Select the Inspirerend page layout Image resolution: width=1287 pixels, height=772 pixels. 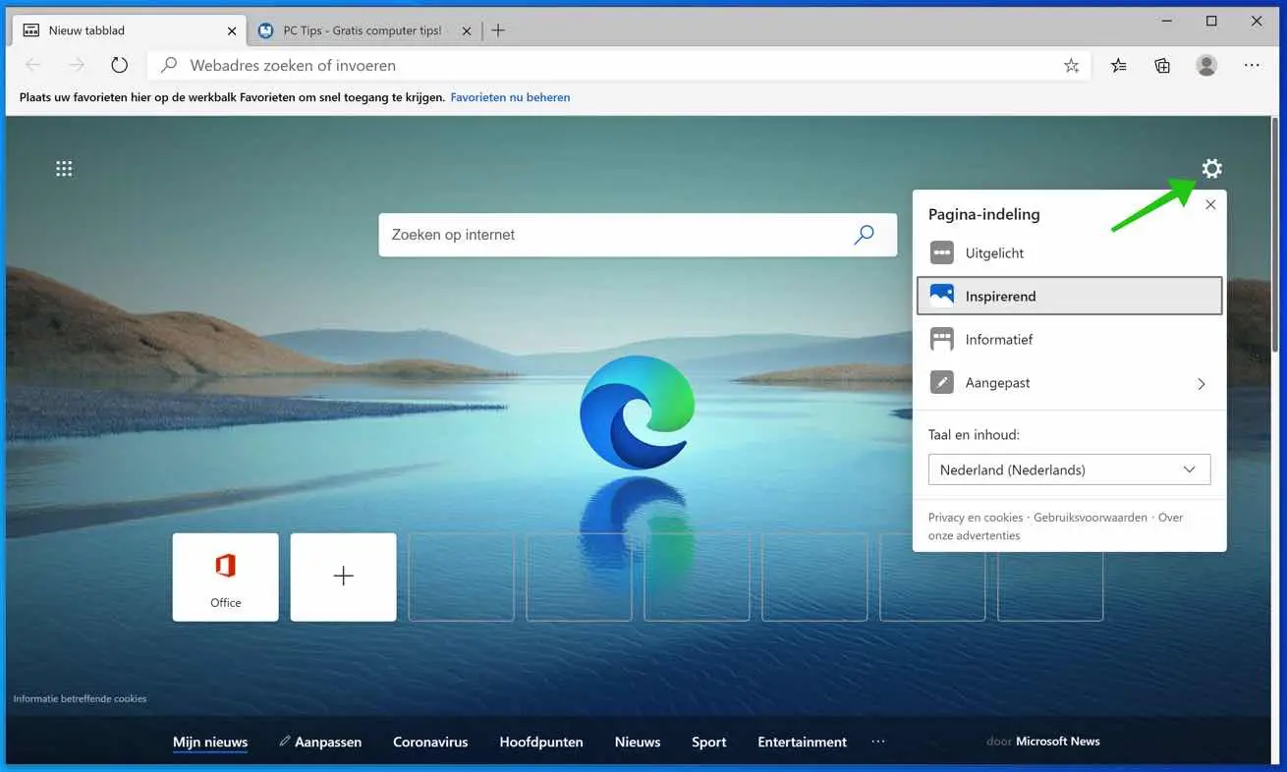(x=1069, y=296)
